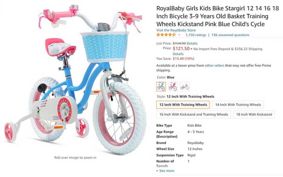Open the rating breakdown dropdown arrow
The height and width of the screenshot is (177, 283).
click(x=179, y=35)
